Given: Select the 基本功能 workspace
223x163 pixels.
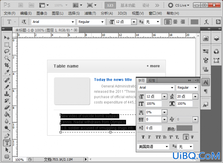Looking at the screenshot, I should 128,5.
